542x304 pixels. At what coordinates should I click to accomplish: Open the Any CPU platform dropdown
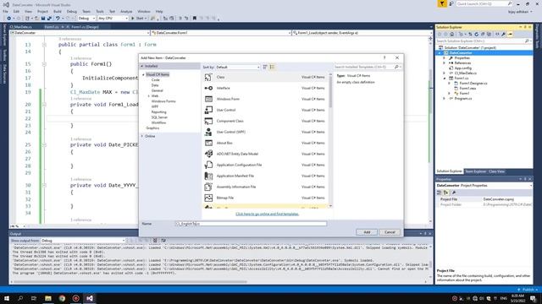113,19
